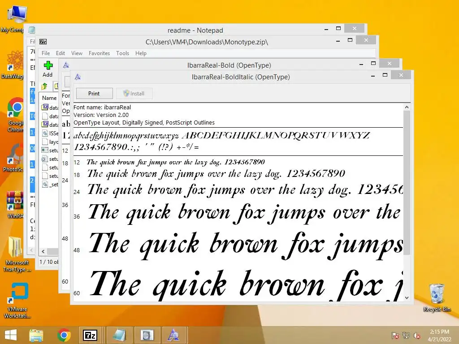Click the Print button in IbarraReal-BoldItalic
Screen dimensions: 459x344
[x=94, y=93]
